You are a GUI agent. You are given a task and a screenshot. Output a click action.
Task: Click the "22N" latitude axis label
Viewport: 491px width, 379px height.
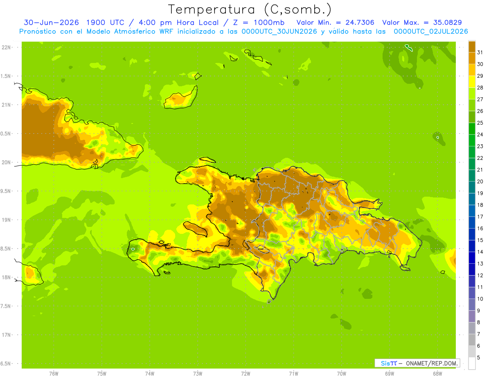[x=6, y=47]
